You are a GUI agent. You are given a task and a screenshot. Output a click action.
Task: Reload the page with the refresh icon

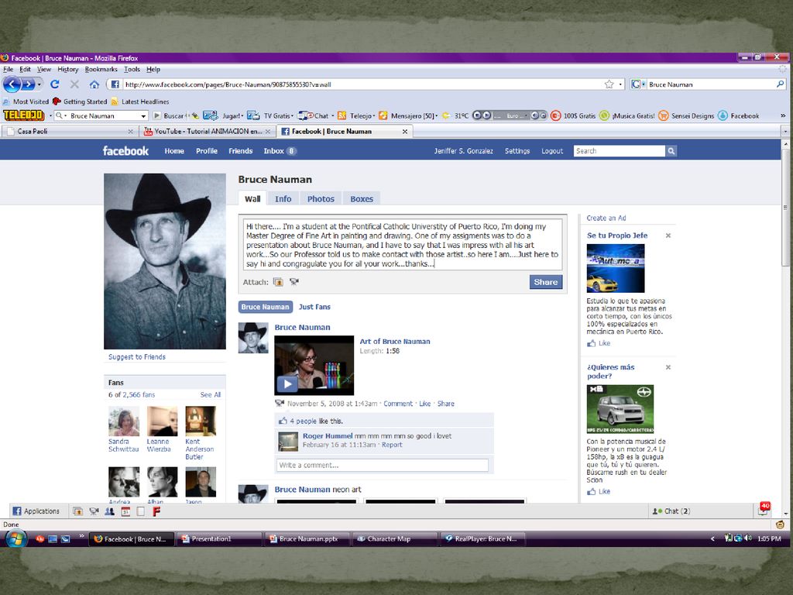point(55,84)
